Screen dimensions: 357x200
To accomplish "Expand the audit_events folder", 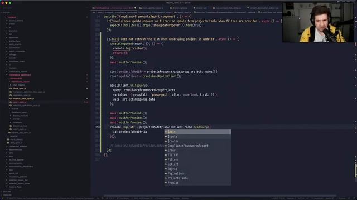I will click(x=15, y=44).
